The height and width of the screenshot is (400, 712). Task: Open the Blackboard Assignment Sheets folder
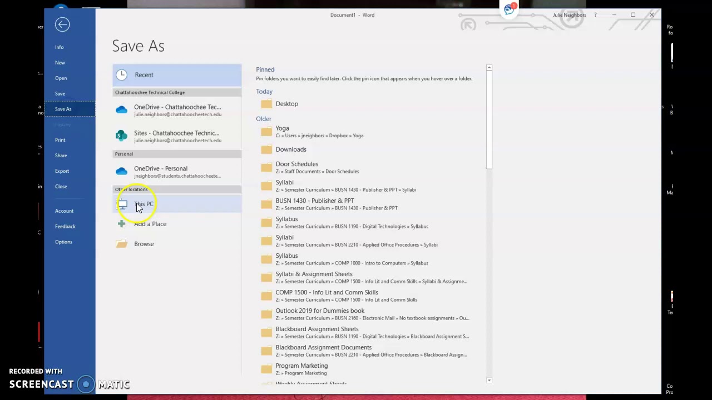click(370, 333)
